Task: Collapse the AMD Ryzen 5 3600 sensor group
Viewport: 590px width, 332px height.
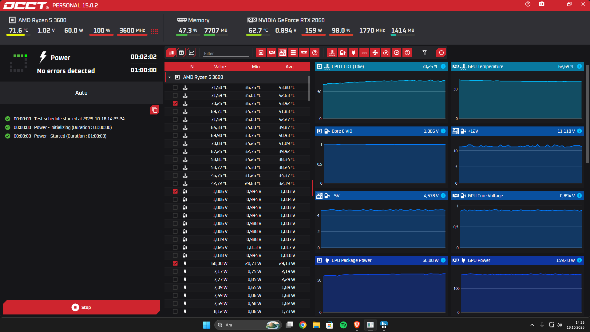Action: click(x=169, y=77)
